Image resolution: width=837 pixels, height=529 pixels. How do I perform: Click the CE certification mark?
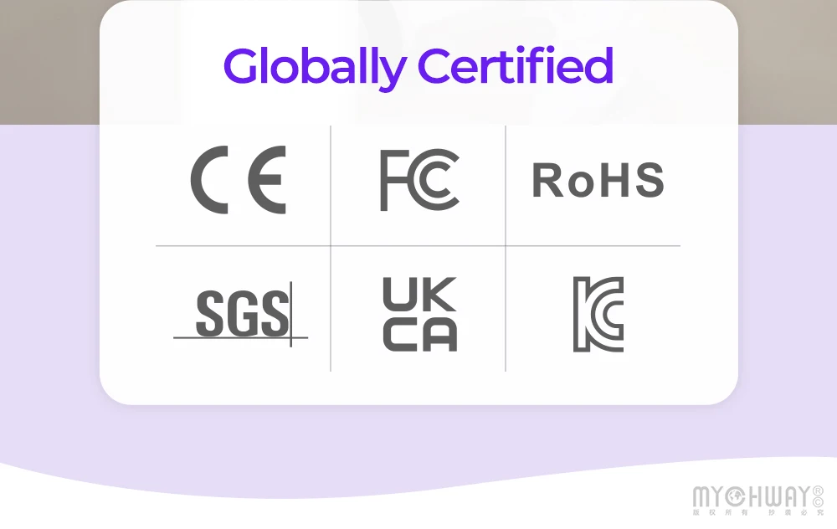click(x=239, y=180)
